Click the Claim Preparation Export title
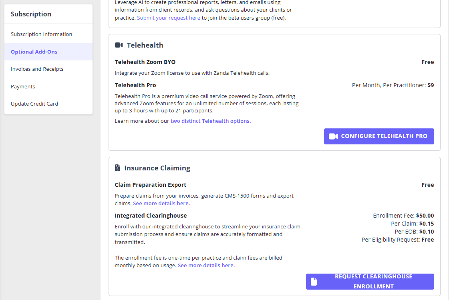Viewport: 449px width, 300px height. pos(151,185)
